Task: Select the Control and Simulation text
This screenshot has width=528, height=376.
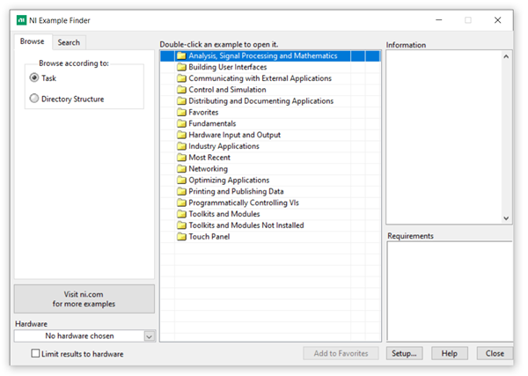Action: 227,90
